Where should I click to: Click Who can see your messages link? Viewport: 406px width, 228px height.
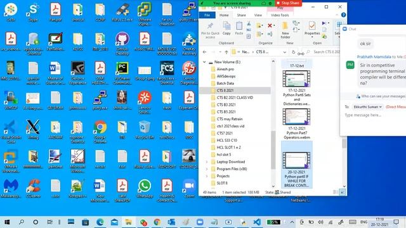tap(383, 96)
